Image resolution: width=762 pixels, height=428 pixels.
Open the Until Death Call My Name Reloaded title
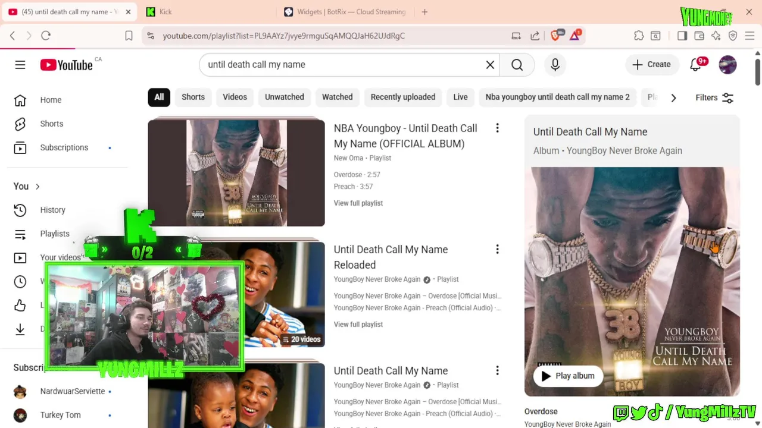click(391, 257)
